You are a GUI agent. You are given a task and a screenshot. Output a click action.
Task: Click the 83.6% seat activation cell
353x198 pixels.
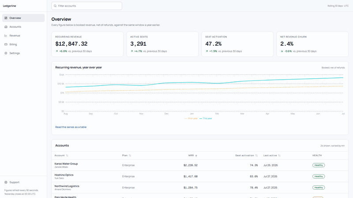(x=254, y=176)
